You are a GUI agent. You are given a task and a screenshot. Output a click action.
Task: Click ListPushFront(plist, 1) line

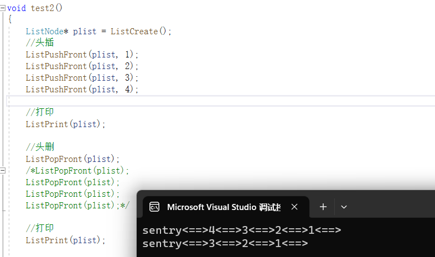tap(82, 55)
